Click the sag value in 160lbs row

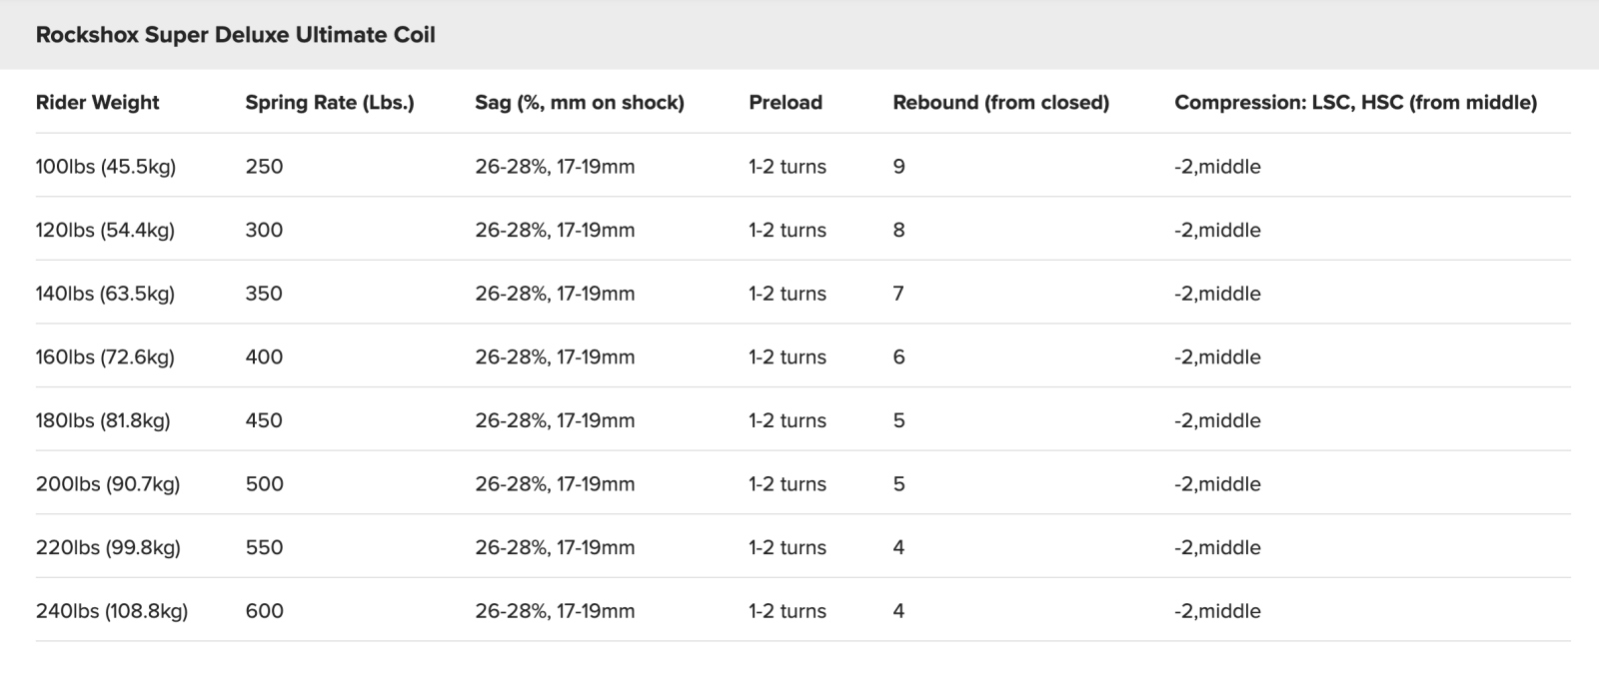pos(555,357)
